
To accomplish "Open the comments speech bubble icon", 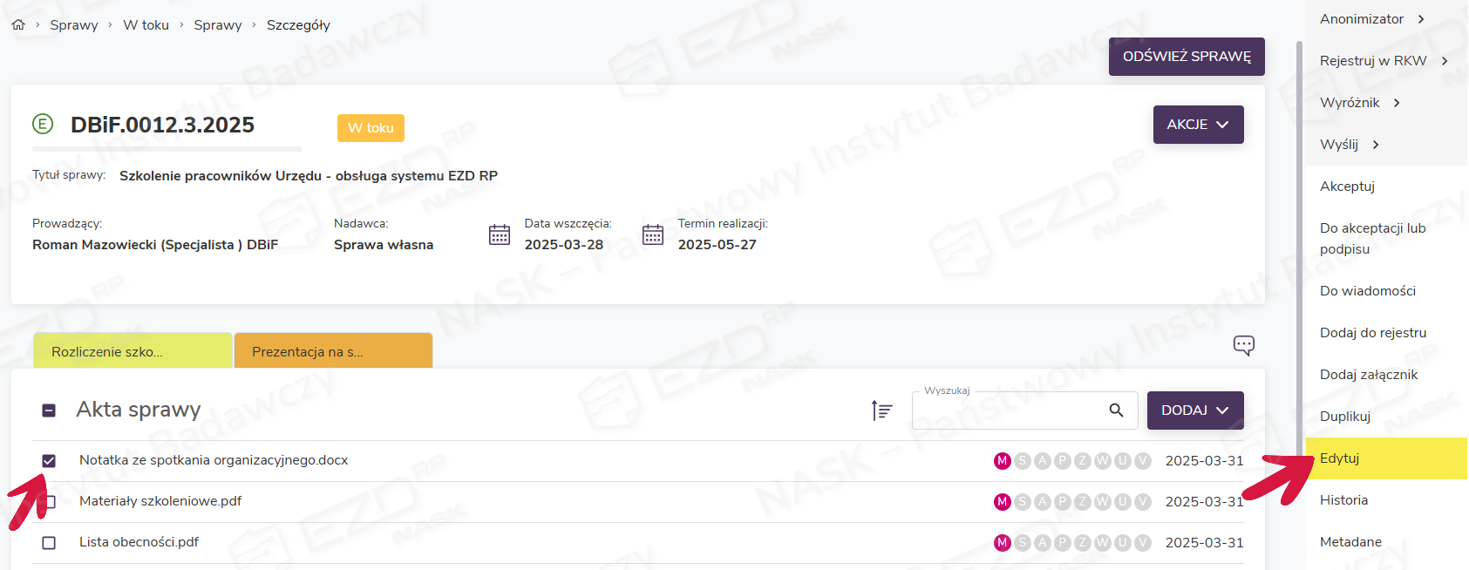I will pos(1243,345).
